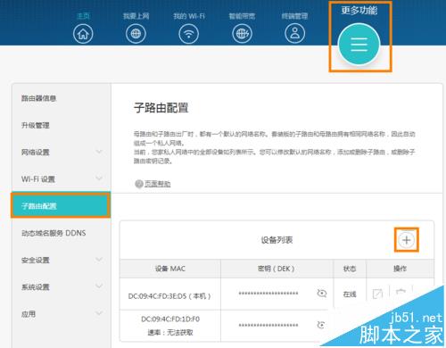
Task: Click the 在线 status cell
Action: point(350,294)
